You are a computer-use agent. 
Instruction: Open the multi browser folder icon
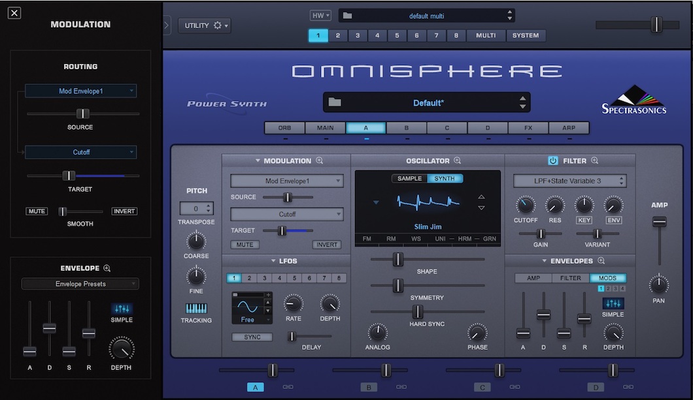(x=347, y=16)
